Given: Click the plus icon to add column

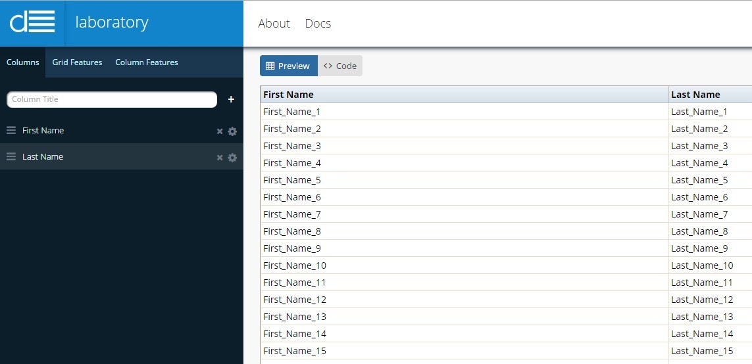Looking at the screenshot, I should click(231, 99).
